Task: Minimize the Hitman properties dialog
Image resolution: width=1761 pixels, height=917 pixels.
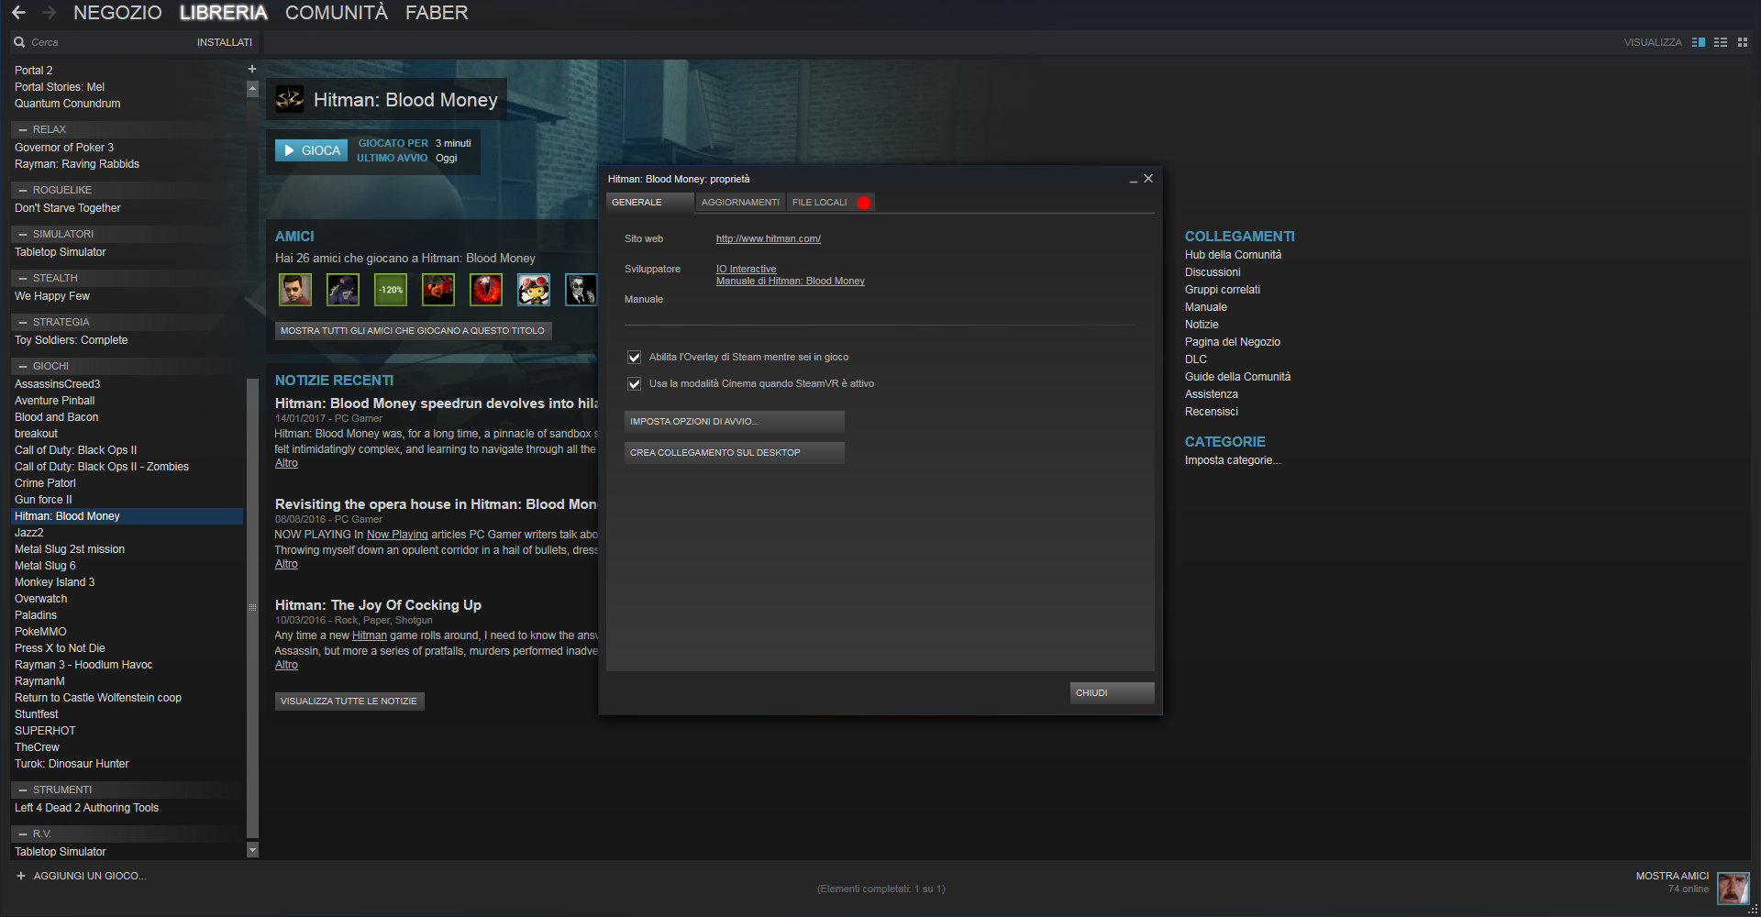Action: 1134,180
